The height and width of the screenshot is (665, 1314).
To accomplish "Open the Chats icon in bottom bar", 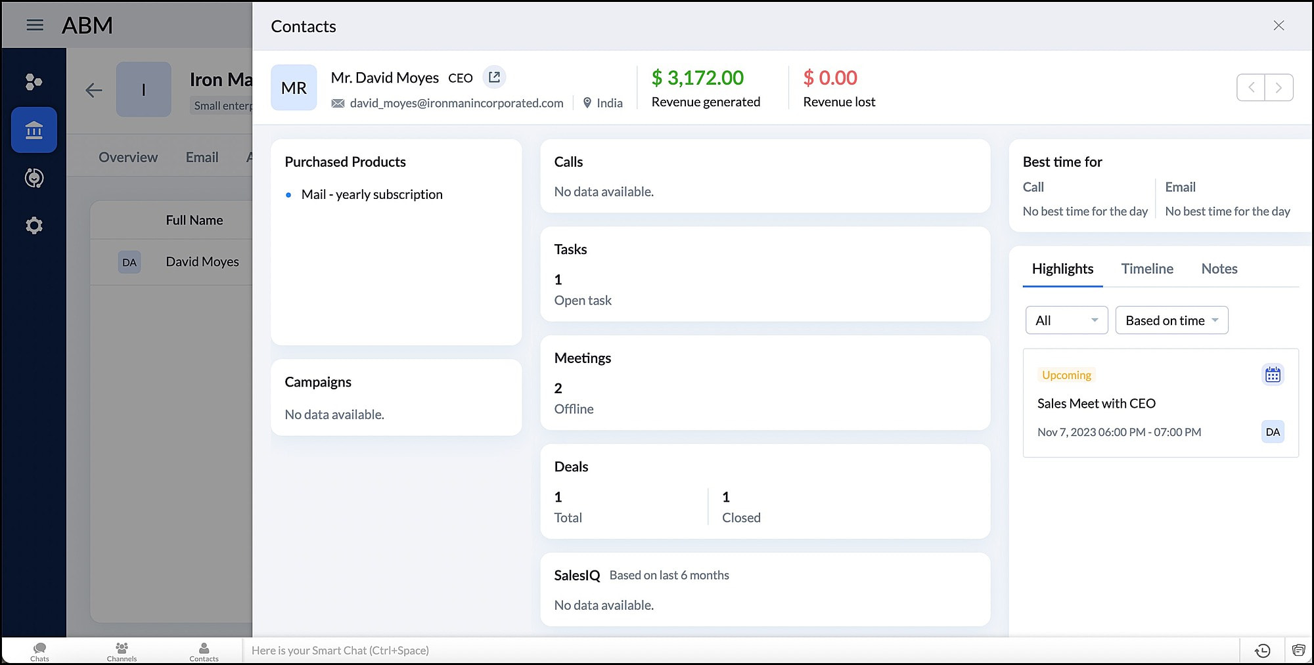I will pyautogui.click(x=39, y=651).
